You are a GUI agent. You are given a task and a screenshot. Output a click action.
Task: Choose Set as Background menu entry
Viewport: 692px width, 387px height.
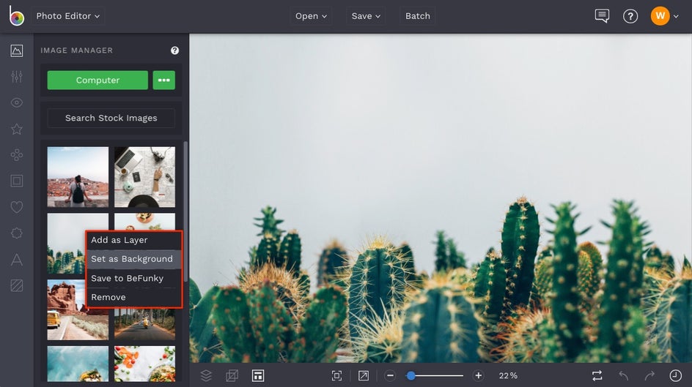[133, 259]
